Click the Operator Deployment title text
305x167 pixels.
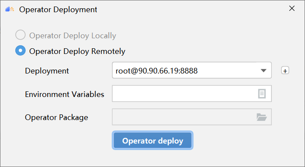pos(58,10)
